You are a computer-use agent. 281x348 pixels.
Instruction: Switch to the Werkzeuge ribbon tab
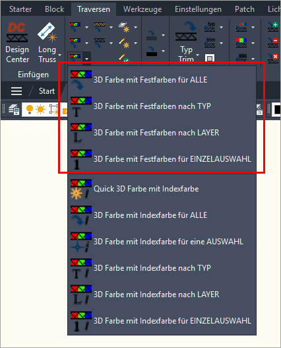pyautogui.click(x=142, y=9)
